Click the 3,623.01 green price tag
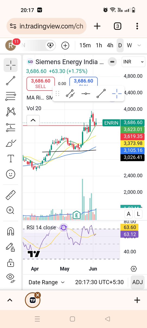Viewport: 147px width, 328px height. tap(133, 129)
